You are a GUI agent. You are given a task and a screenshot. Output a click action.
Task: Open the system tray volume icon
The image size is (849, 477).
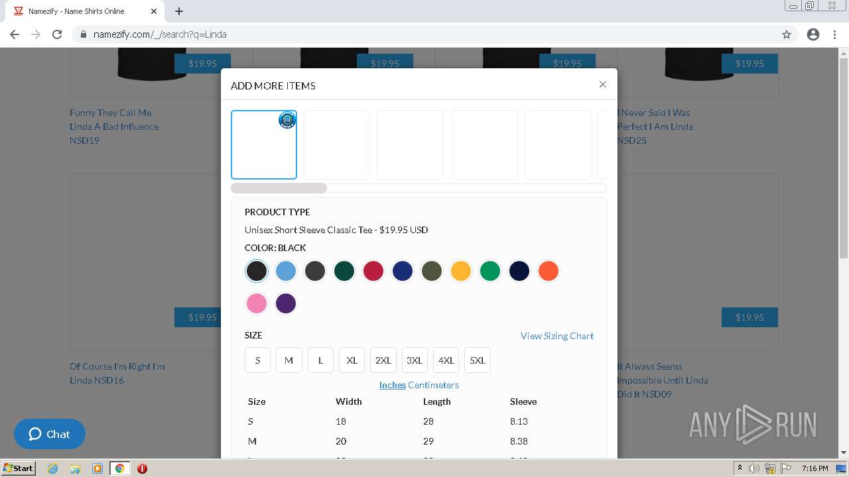pos(753,468)
